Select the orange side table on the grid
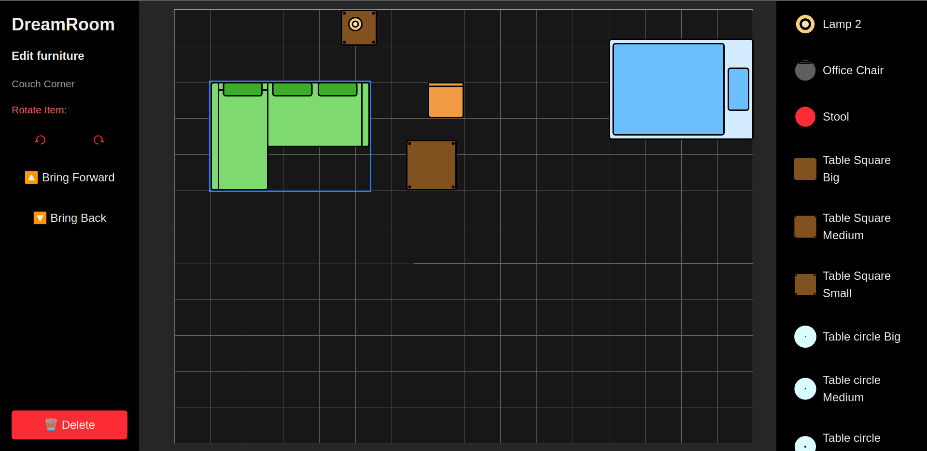Image resolution: width=927 pixels, height=451 pixels. pos(445,99)
